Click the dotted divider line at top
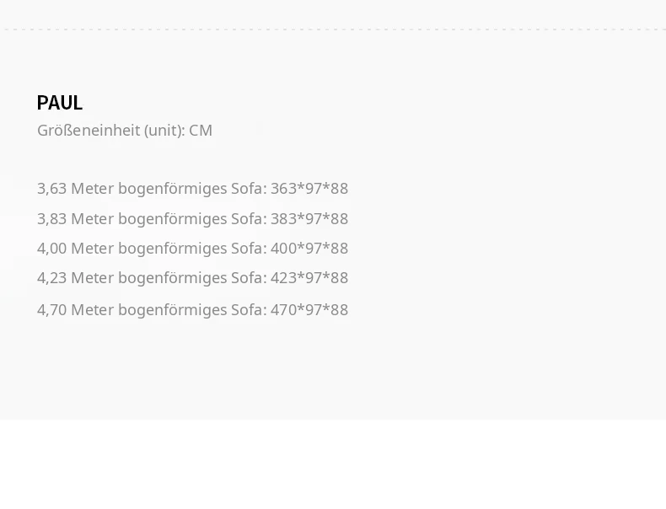 click(333, 29)
